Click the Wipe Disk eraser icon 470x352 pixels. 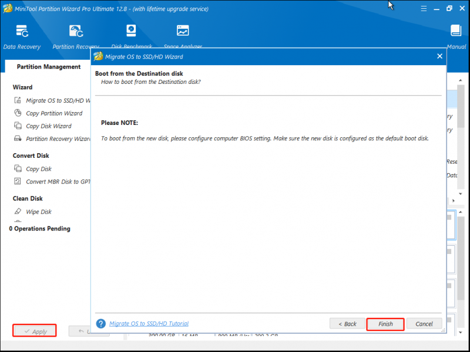click(18, 211)
